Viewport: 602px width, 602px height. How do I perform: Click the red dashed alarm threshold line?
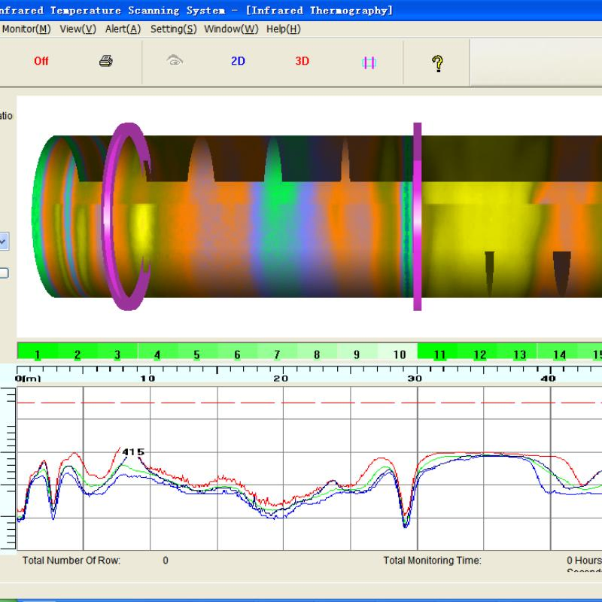(x=309, y=403)
